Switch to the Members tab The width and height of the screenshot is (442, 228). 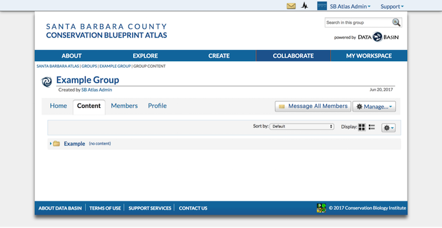[124, 106]
